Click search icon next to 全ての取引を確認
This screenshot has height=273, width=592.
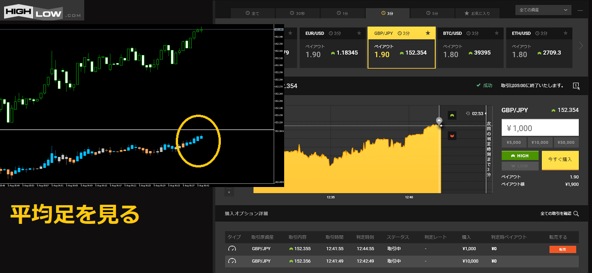(576, 213)
